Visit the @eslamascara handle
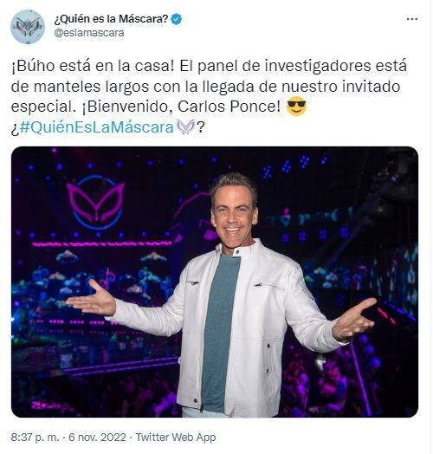The image size is (433, 454). click(89, 33)
